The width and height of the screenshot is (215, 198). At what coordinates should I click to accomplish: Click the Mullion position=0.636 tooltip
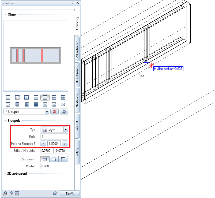pyautogui.click(x=168, y=69)
